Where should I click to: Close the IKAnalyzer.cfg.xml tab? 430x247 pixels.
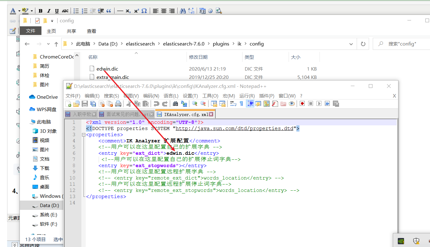[211, 114]
